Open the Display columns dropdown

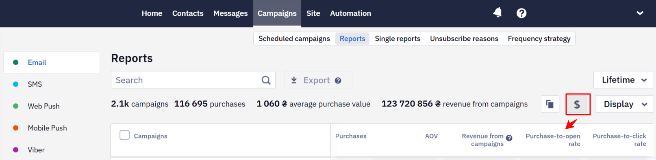624,104
